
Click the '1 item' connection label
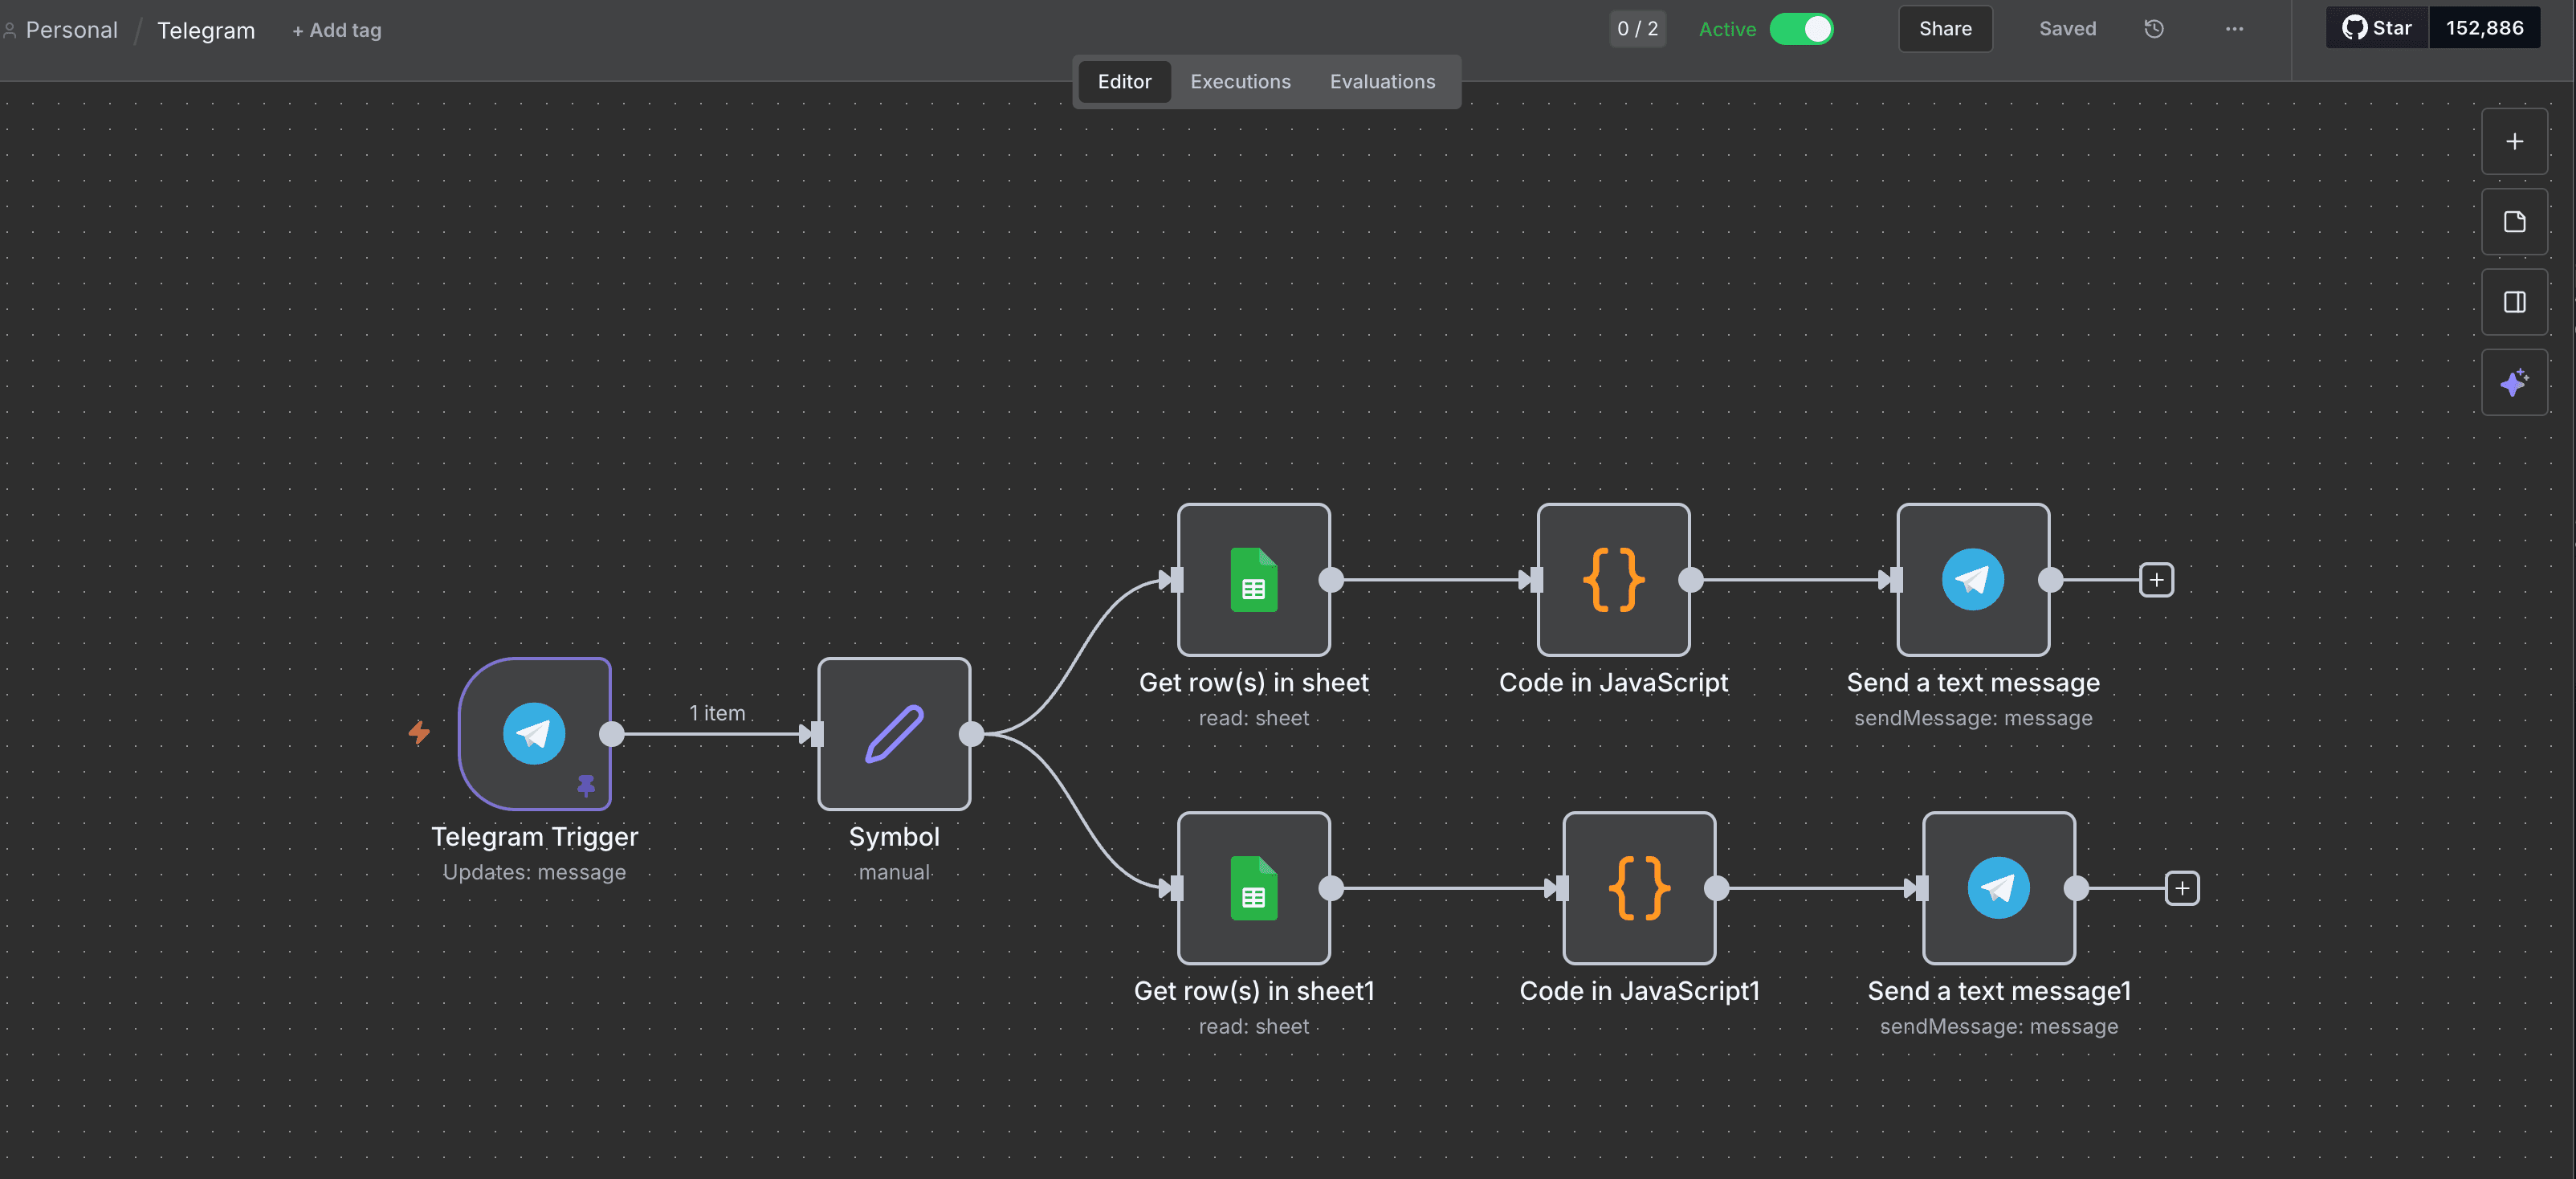[717, 713]
